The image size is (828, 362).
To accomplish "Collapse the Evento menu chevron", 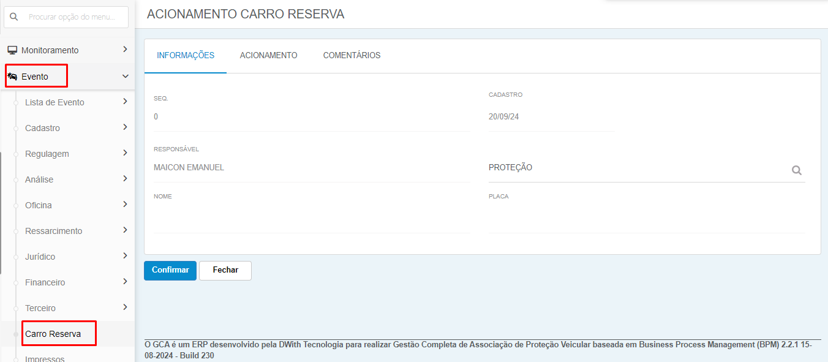I will click(x=125, y=77).
